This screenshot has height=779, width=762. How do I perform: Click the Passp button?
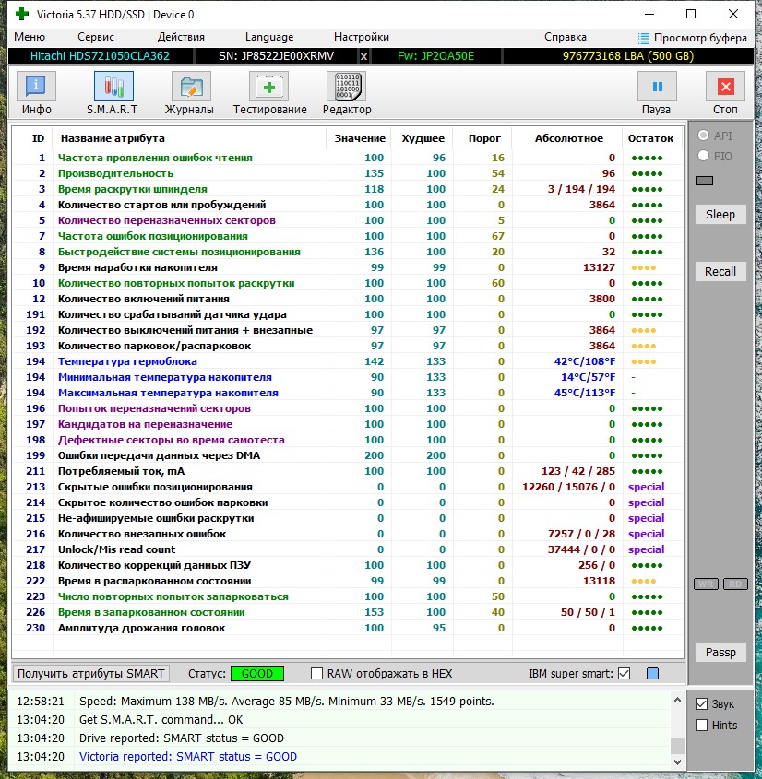(720, 653)
